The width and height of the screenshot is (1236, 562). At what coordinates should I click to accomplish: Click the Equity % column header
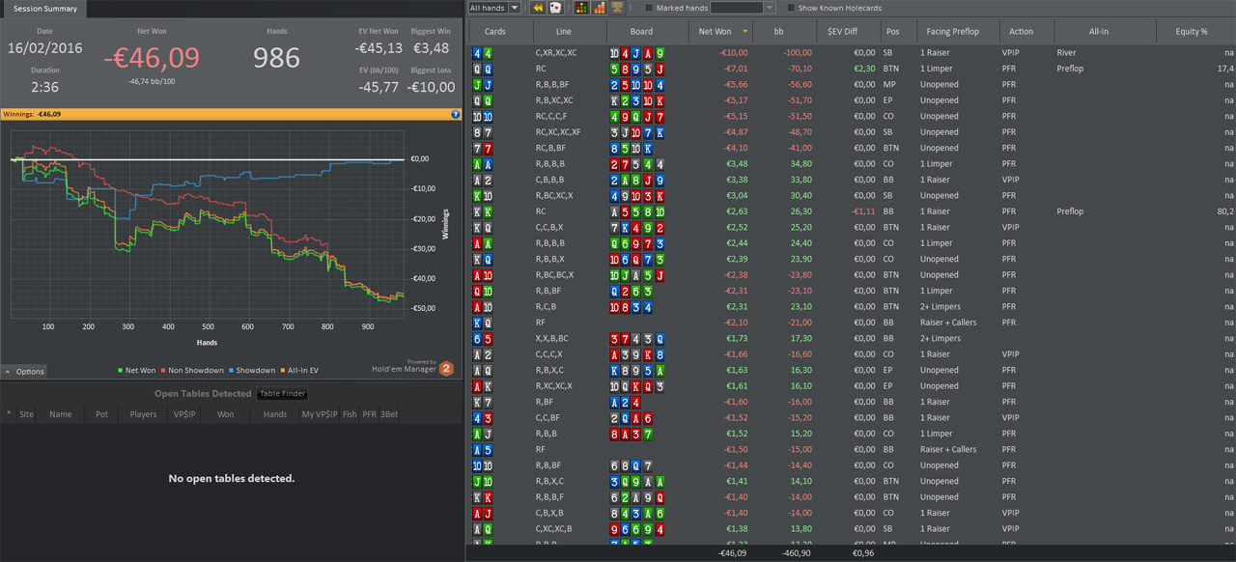point(1190,32)
